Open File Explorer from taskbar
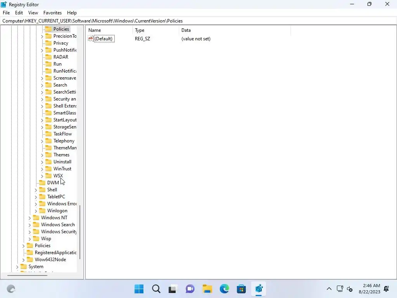Viewport: 397px width, 298px height. click(207, 289)
